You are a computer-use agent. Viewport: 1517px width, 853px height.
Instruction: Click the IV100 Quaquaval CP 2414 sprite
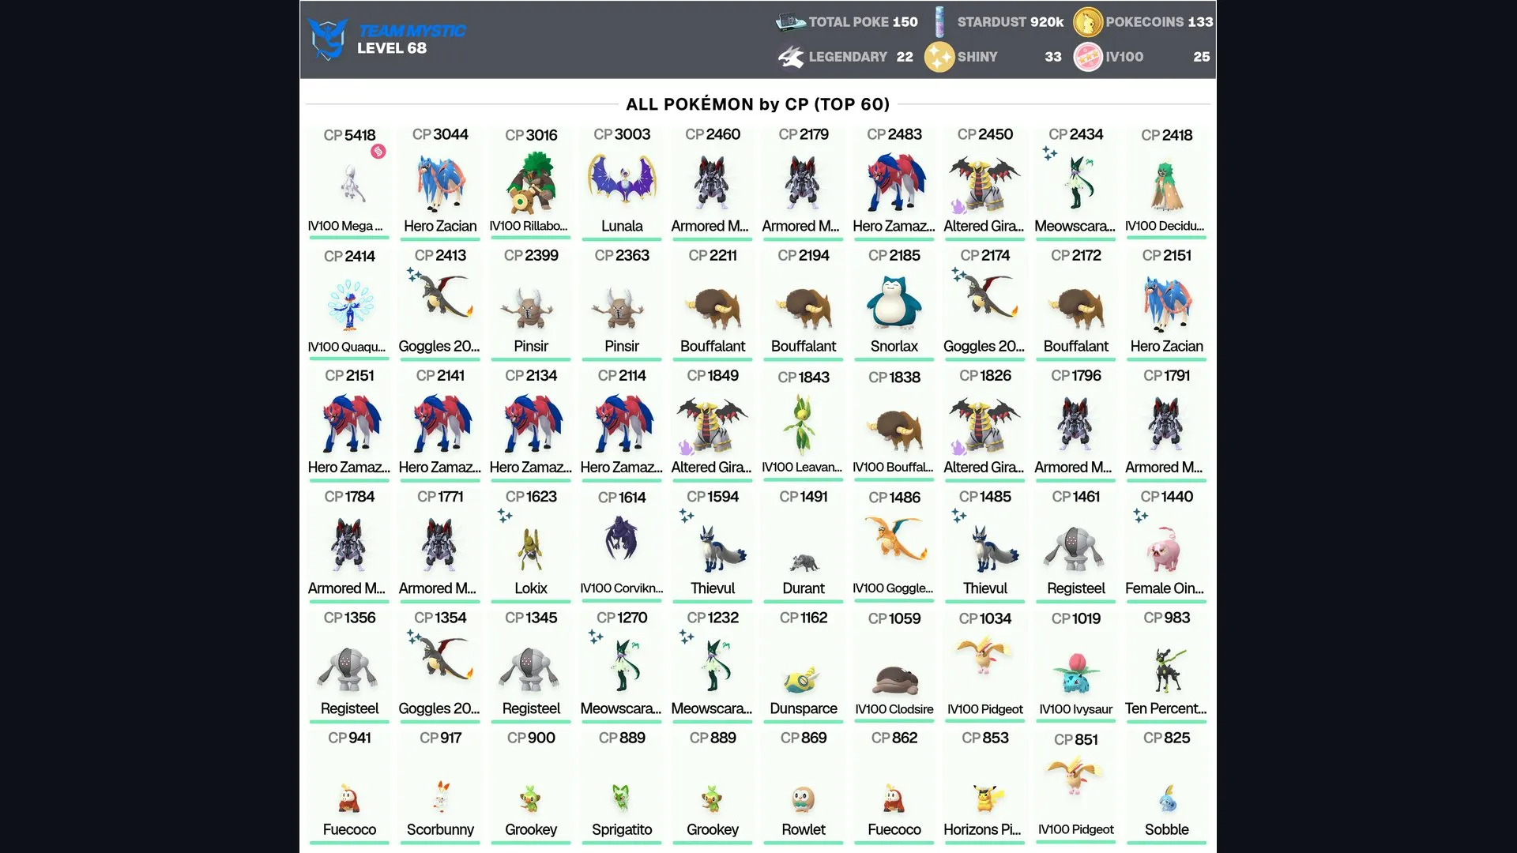[x=349, y=306]
